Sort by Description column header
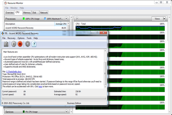172x115 pixels. [30, 24]
